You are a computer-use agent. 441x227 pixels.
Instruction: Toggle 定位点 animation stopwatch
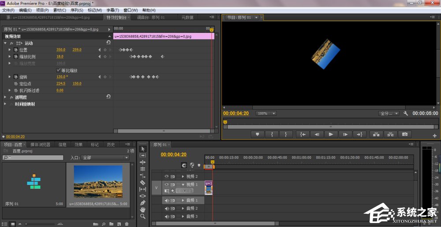point(16,84)
